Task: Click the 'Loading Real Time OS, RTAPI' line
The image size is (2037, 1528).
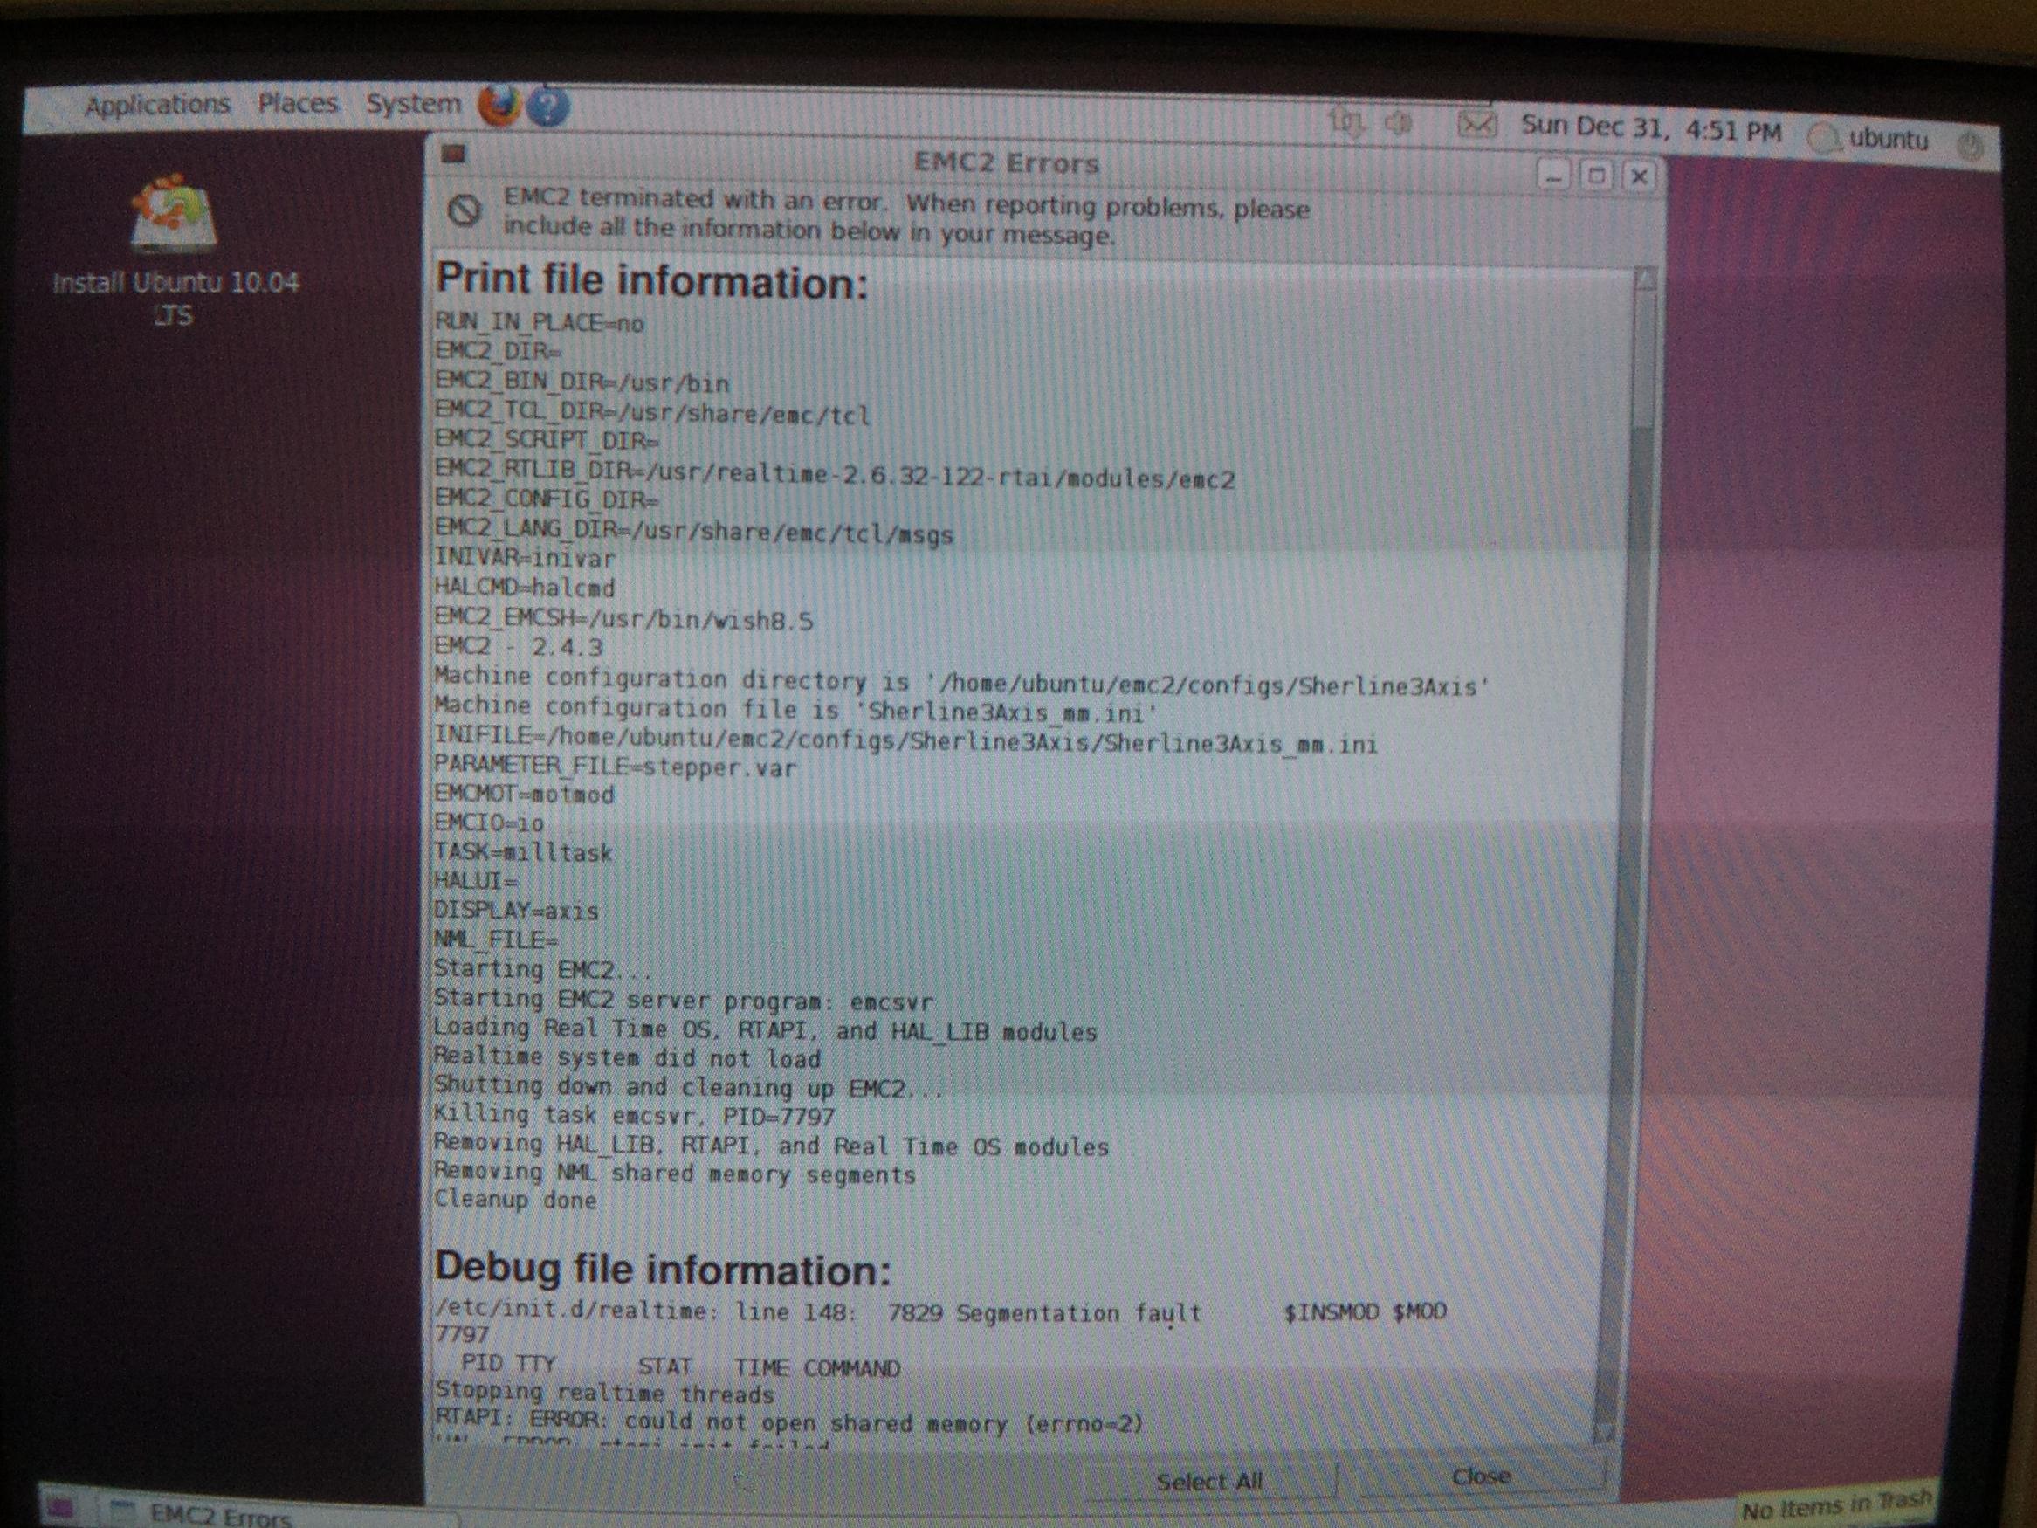Action: (x=767, y=1029)
